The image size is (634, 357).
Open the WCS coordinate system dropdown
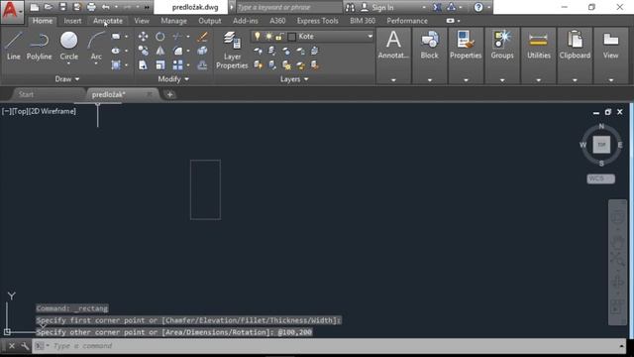[601, 178]
